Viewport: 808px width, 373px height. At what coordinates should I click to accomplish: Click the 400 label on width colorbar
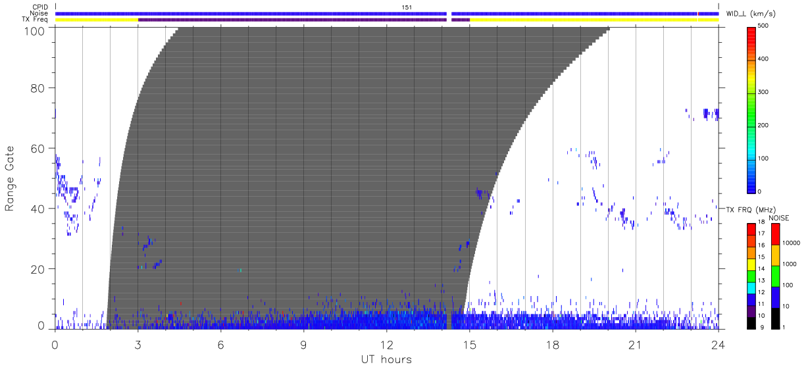(763, 59)
